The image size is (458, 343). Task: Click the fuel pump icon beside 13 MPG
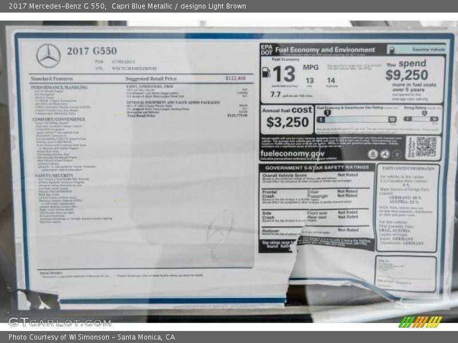pyautogui.click(x=266, y=72)
